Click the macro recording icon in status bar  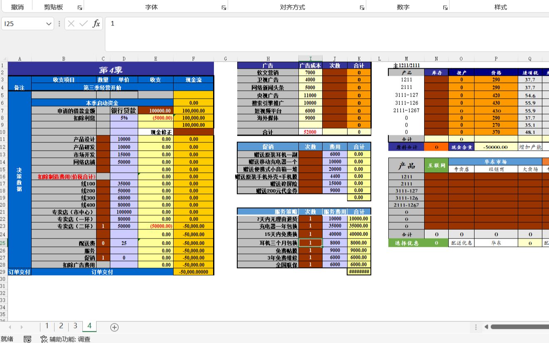(x=27, y=339)
